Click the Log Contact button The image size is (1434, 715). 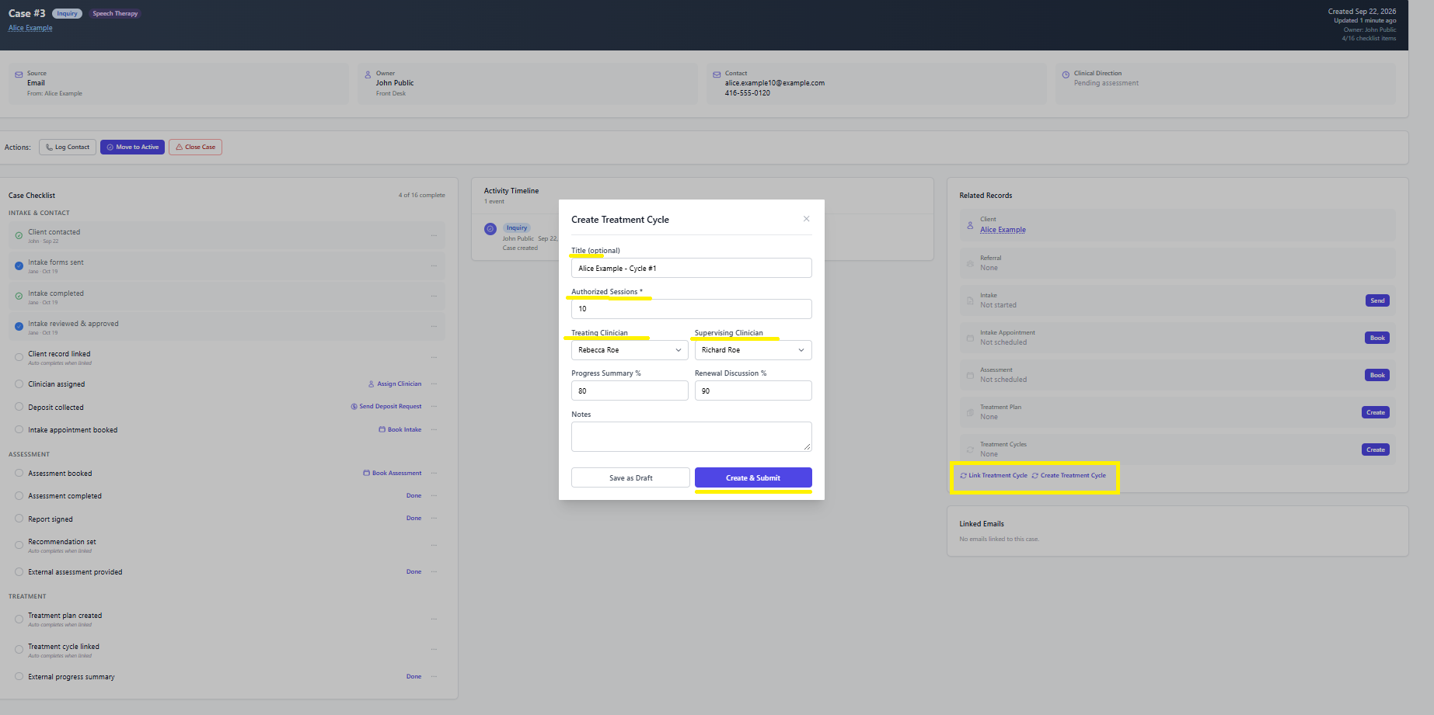tap(68, 147)
